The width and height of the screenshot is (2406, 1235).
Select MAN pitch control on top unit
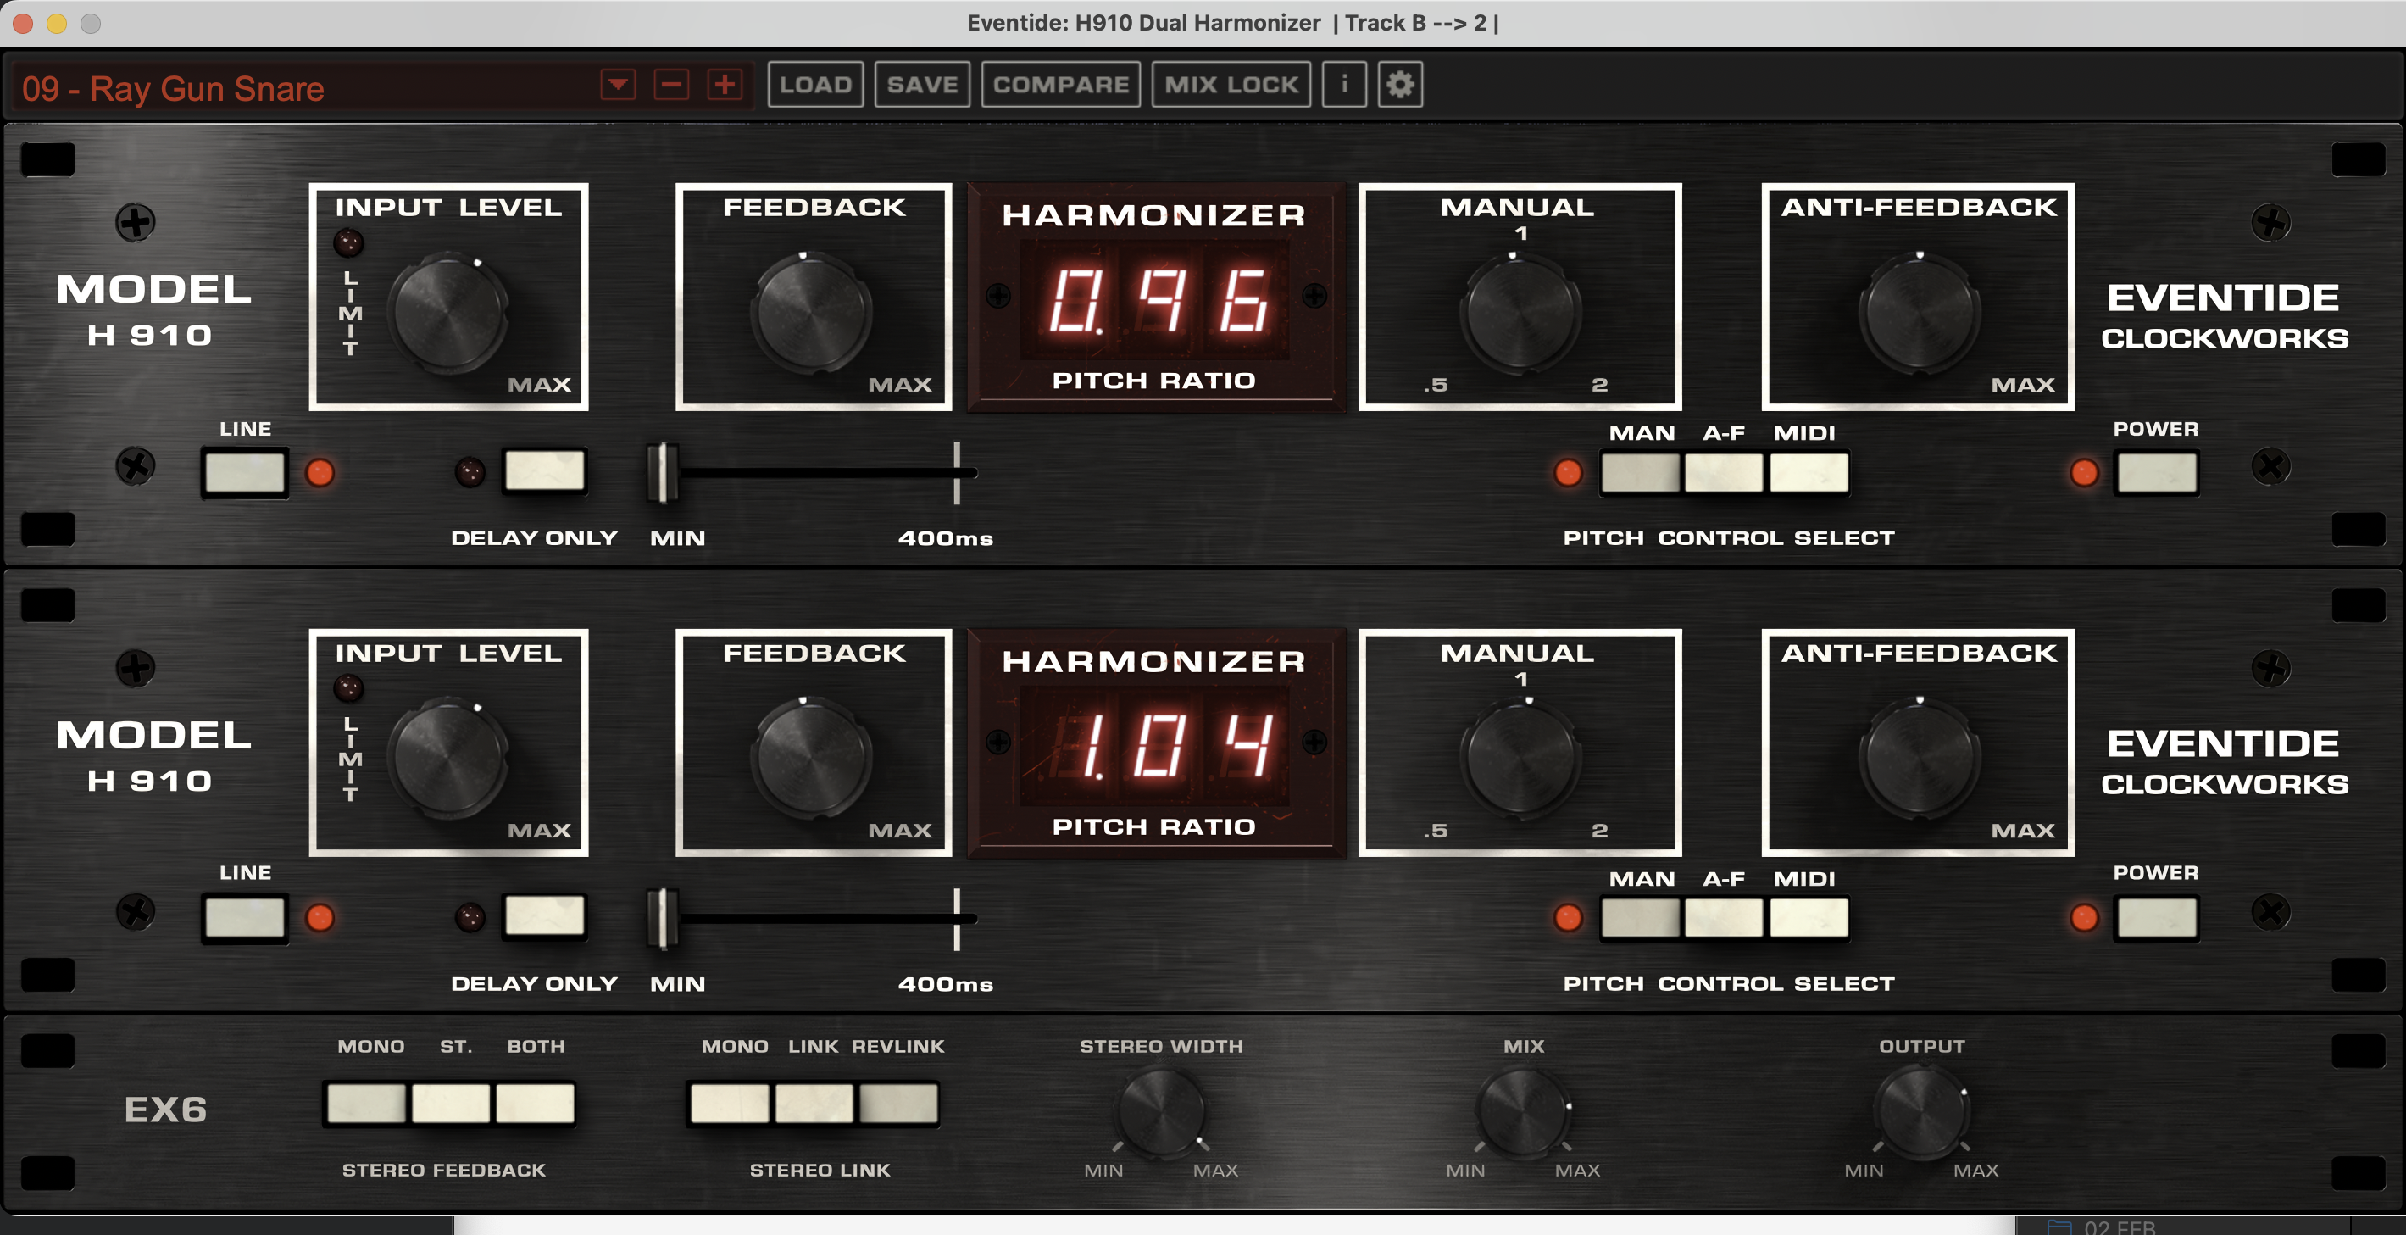pyautogui.click(x=1640, y=473)
